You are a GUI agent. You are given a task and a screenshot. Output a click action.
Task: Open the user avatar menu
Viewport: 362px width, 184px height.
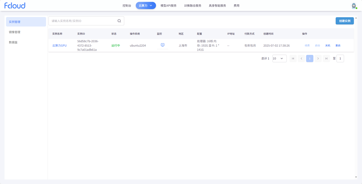[354, 5]
